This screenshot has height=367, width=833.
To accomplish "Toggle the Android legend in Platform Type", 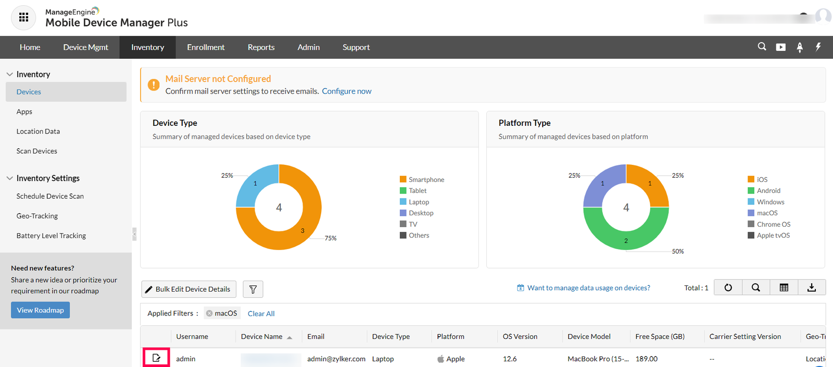I will (764, 191).
